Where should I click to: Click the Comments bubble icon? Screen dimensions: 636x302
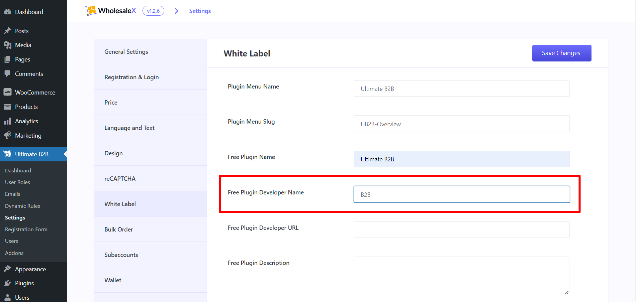coord(7,74)
